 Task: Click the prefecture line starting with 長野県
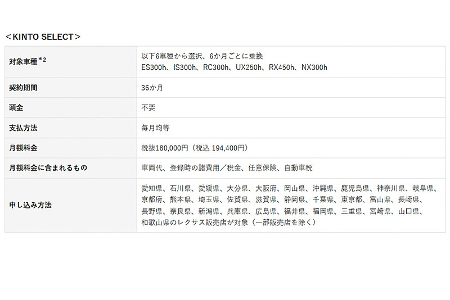pos(282,211)
